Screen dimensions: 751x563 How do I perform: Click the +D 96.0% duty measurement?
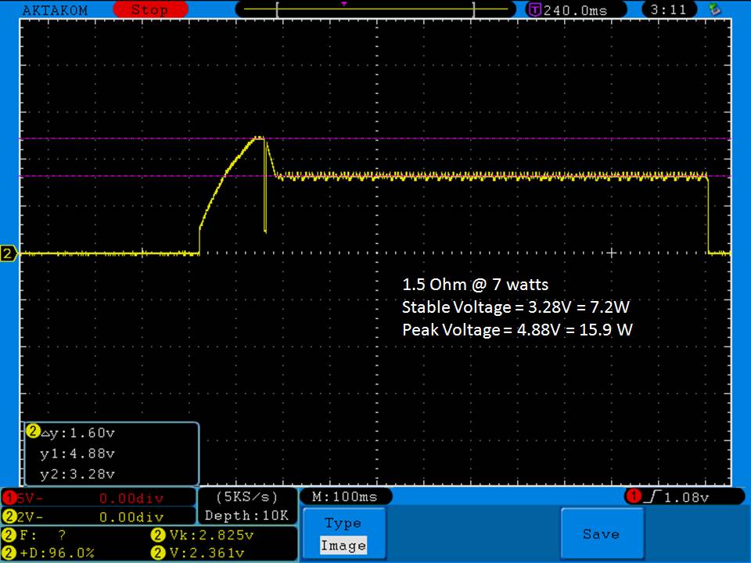click(52, 553)
